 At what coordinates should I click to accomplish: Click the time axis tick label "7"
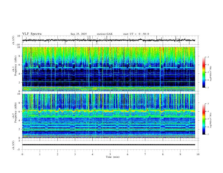(145, 154)
